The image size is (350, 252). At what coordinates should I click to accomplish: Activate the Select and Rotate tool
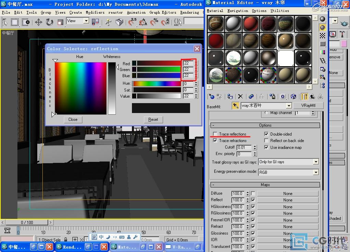pos(49,22)
